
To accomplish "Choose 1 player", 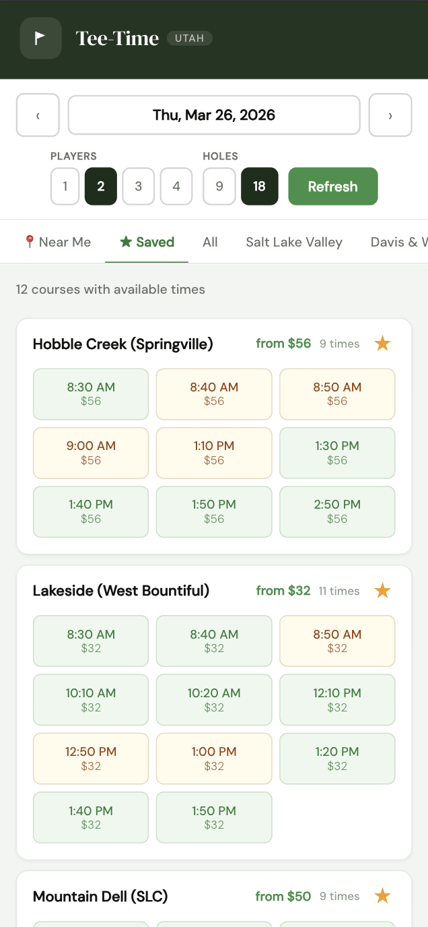I will [65, 186].
